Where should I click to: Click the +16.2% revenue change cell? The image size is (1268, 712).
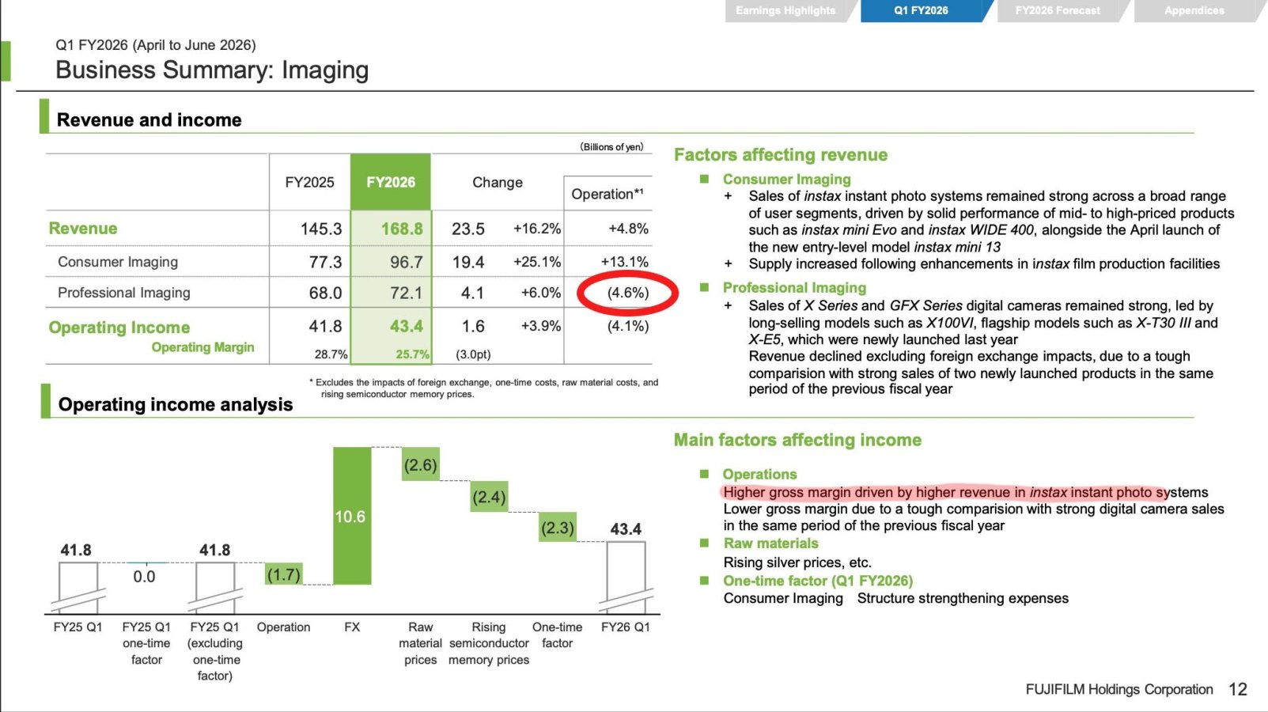coord(537,229)
